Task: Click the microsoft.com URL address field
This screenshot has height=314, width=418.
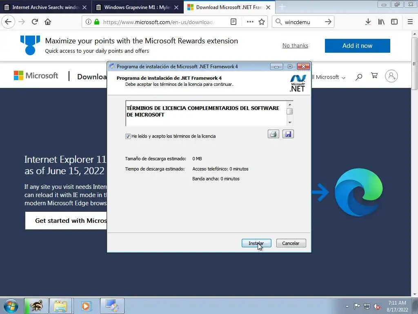Action: click(x=159, y=22)
